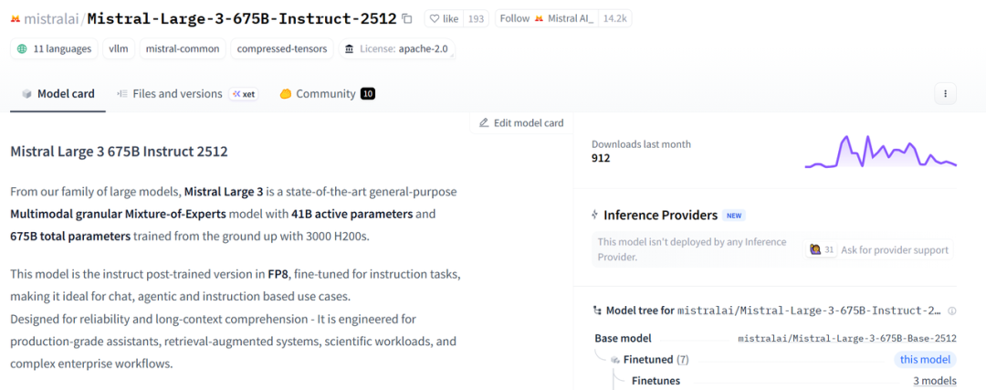Click Ask for provider support button
986x390 pixels.
click(879, 249)
